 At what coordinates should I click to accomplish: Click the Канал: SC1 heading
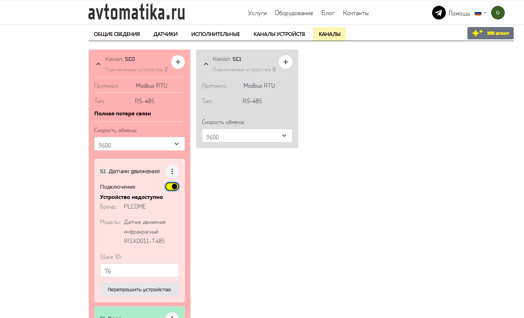pyautogui.click(x=227, y=59)
